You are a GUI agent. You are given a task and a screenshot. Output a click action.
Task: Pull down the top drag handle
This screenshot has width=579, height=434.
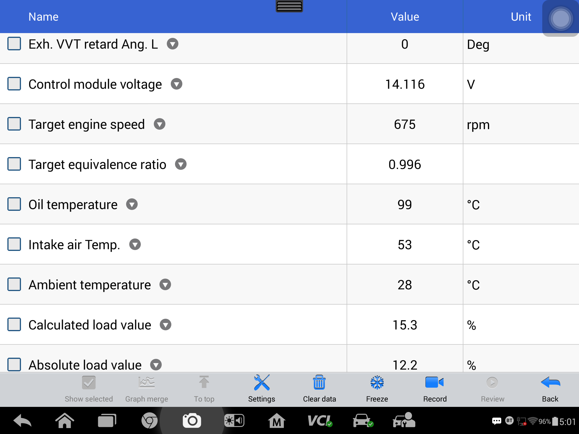pos(289,6)
